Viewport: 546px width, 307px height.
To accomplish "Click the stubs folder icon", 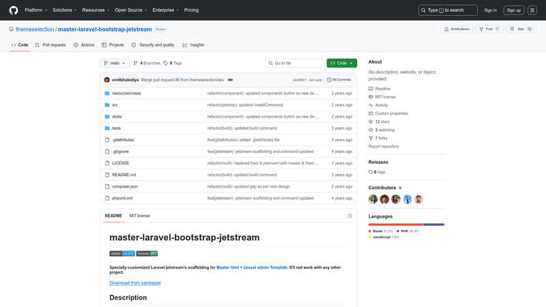I will pos(107,117).
